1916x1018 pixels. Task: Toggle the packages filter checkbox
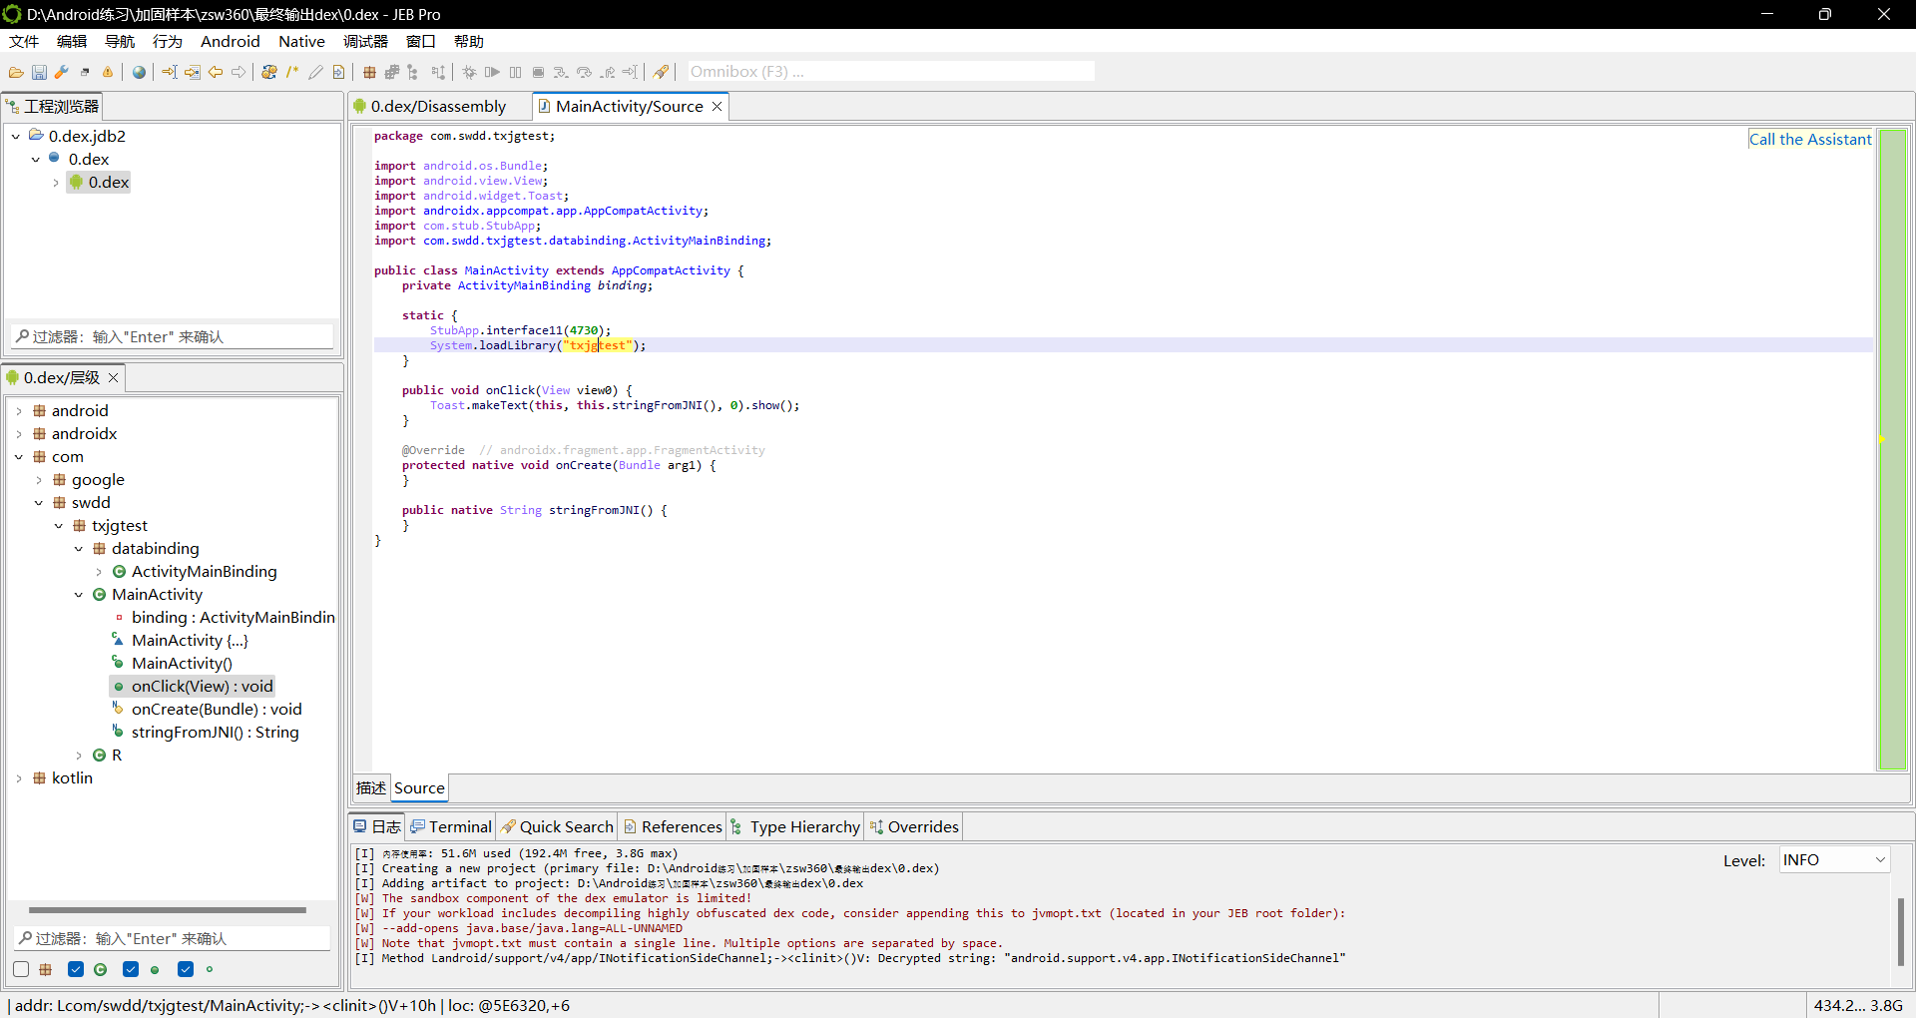point(21,969)
